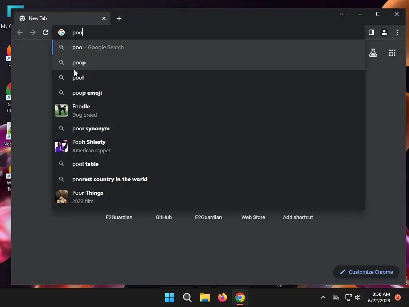Screen dimensions: 409x307
Task: Open notification badge showing 2
Action: click(x=398, y=297)
